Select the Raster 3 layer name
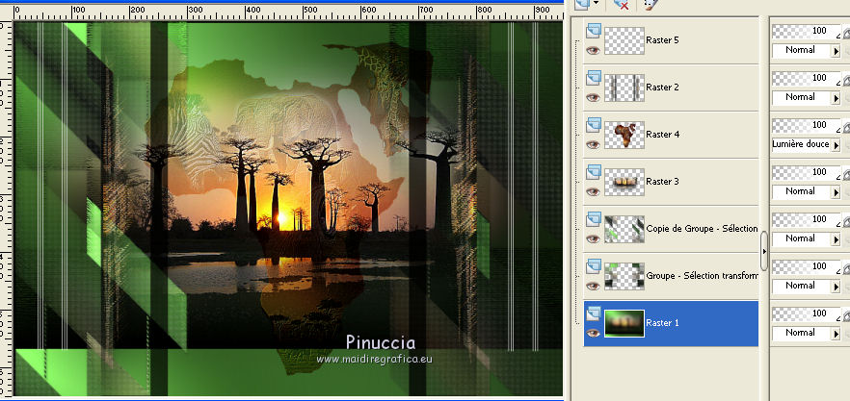Screen dimensions: 850x401 tap(662, 182)
